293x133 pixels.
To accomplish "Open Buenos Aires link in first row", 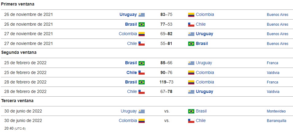I will pos(277,15).
